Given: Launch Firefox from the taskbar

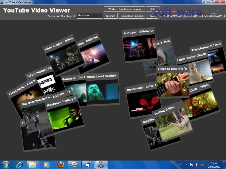Looking at the screenshot, I should coord(61,165).
